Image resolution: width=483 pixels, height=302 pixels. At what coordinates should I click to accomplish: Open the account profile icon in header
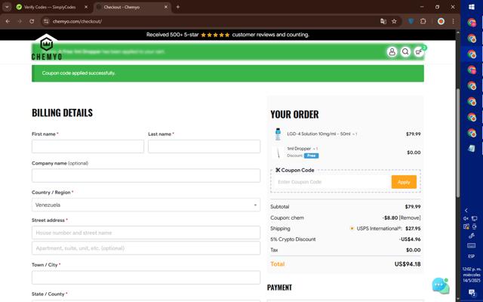coord(392,52)
